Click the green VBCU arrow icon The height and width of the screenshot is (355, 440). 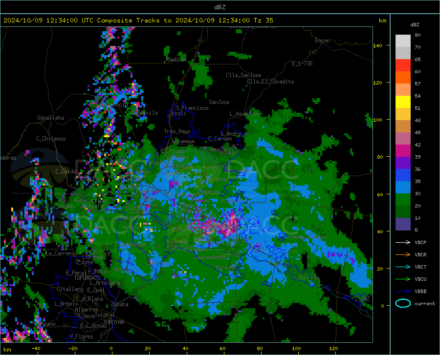403,279
